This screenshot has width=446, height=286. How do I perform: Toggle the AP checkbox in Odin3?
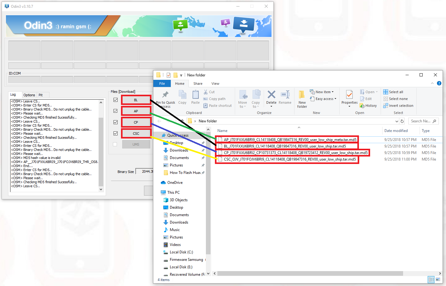click(x=115, y=111)
